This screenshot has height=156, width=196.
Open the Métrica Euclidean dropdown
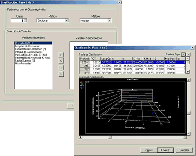pyautogui.click(x=66, y=20)
